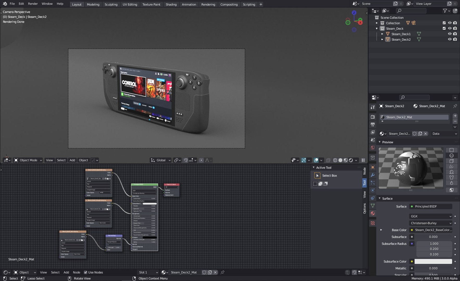Select cloth preview shape icon
The image size is (460, 281).
click(451, 177)
